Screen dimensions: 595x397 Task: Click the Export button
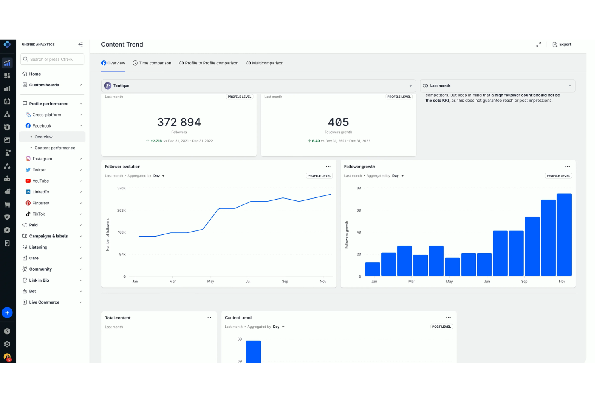click(562, 45)
